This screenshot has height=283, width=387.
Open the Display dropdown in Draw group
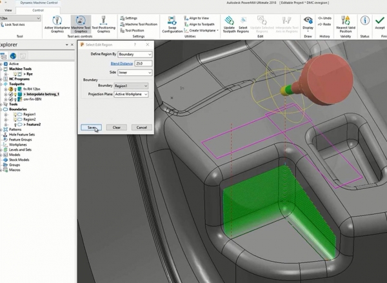pos(308,32)
